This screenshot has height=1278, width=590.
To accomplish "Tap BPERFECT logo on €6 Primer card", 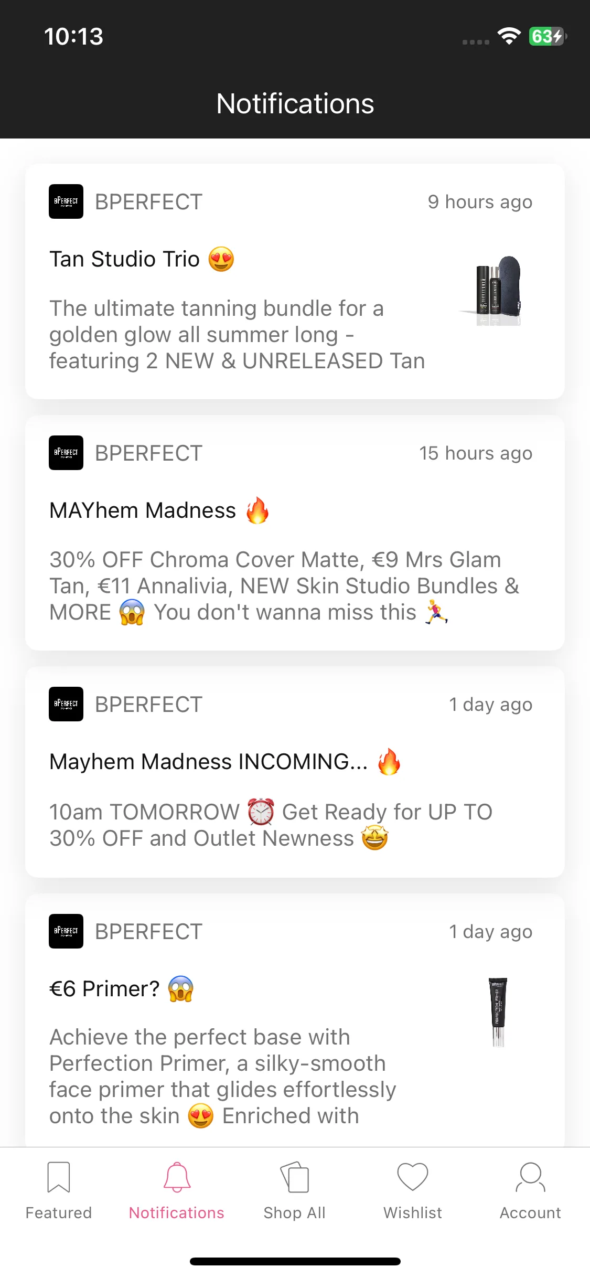I will 66,931.
